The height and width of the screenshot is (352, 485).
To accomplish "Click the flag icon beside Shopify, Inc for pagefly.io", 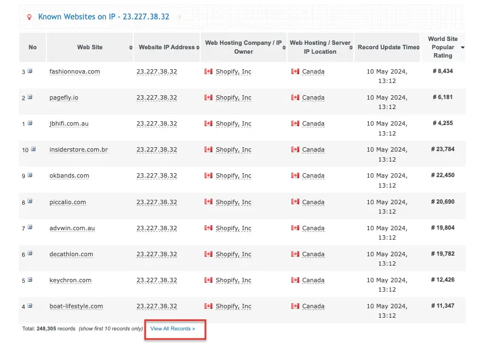I will pyautogui.click(x=208, y=97).
